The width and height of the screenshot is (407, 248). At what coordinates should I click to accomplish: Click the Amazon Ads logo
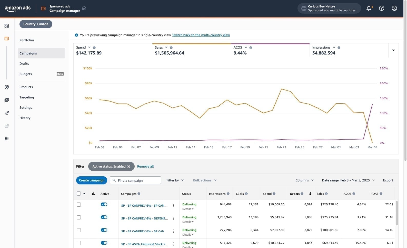pos(18,8)
